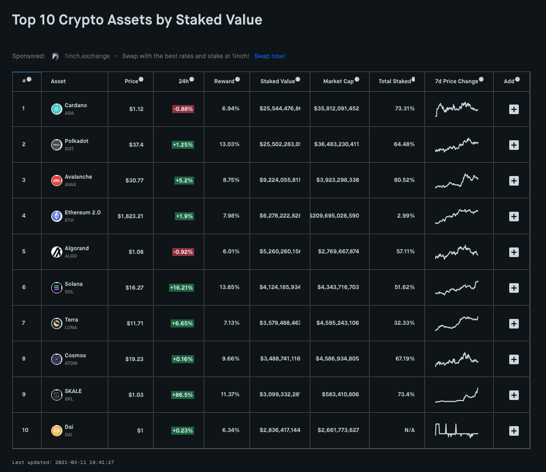Click the Ethereum 2.0 logo icon
546x472 pixels.
point(57,216)
